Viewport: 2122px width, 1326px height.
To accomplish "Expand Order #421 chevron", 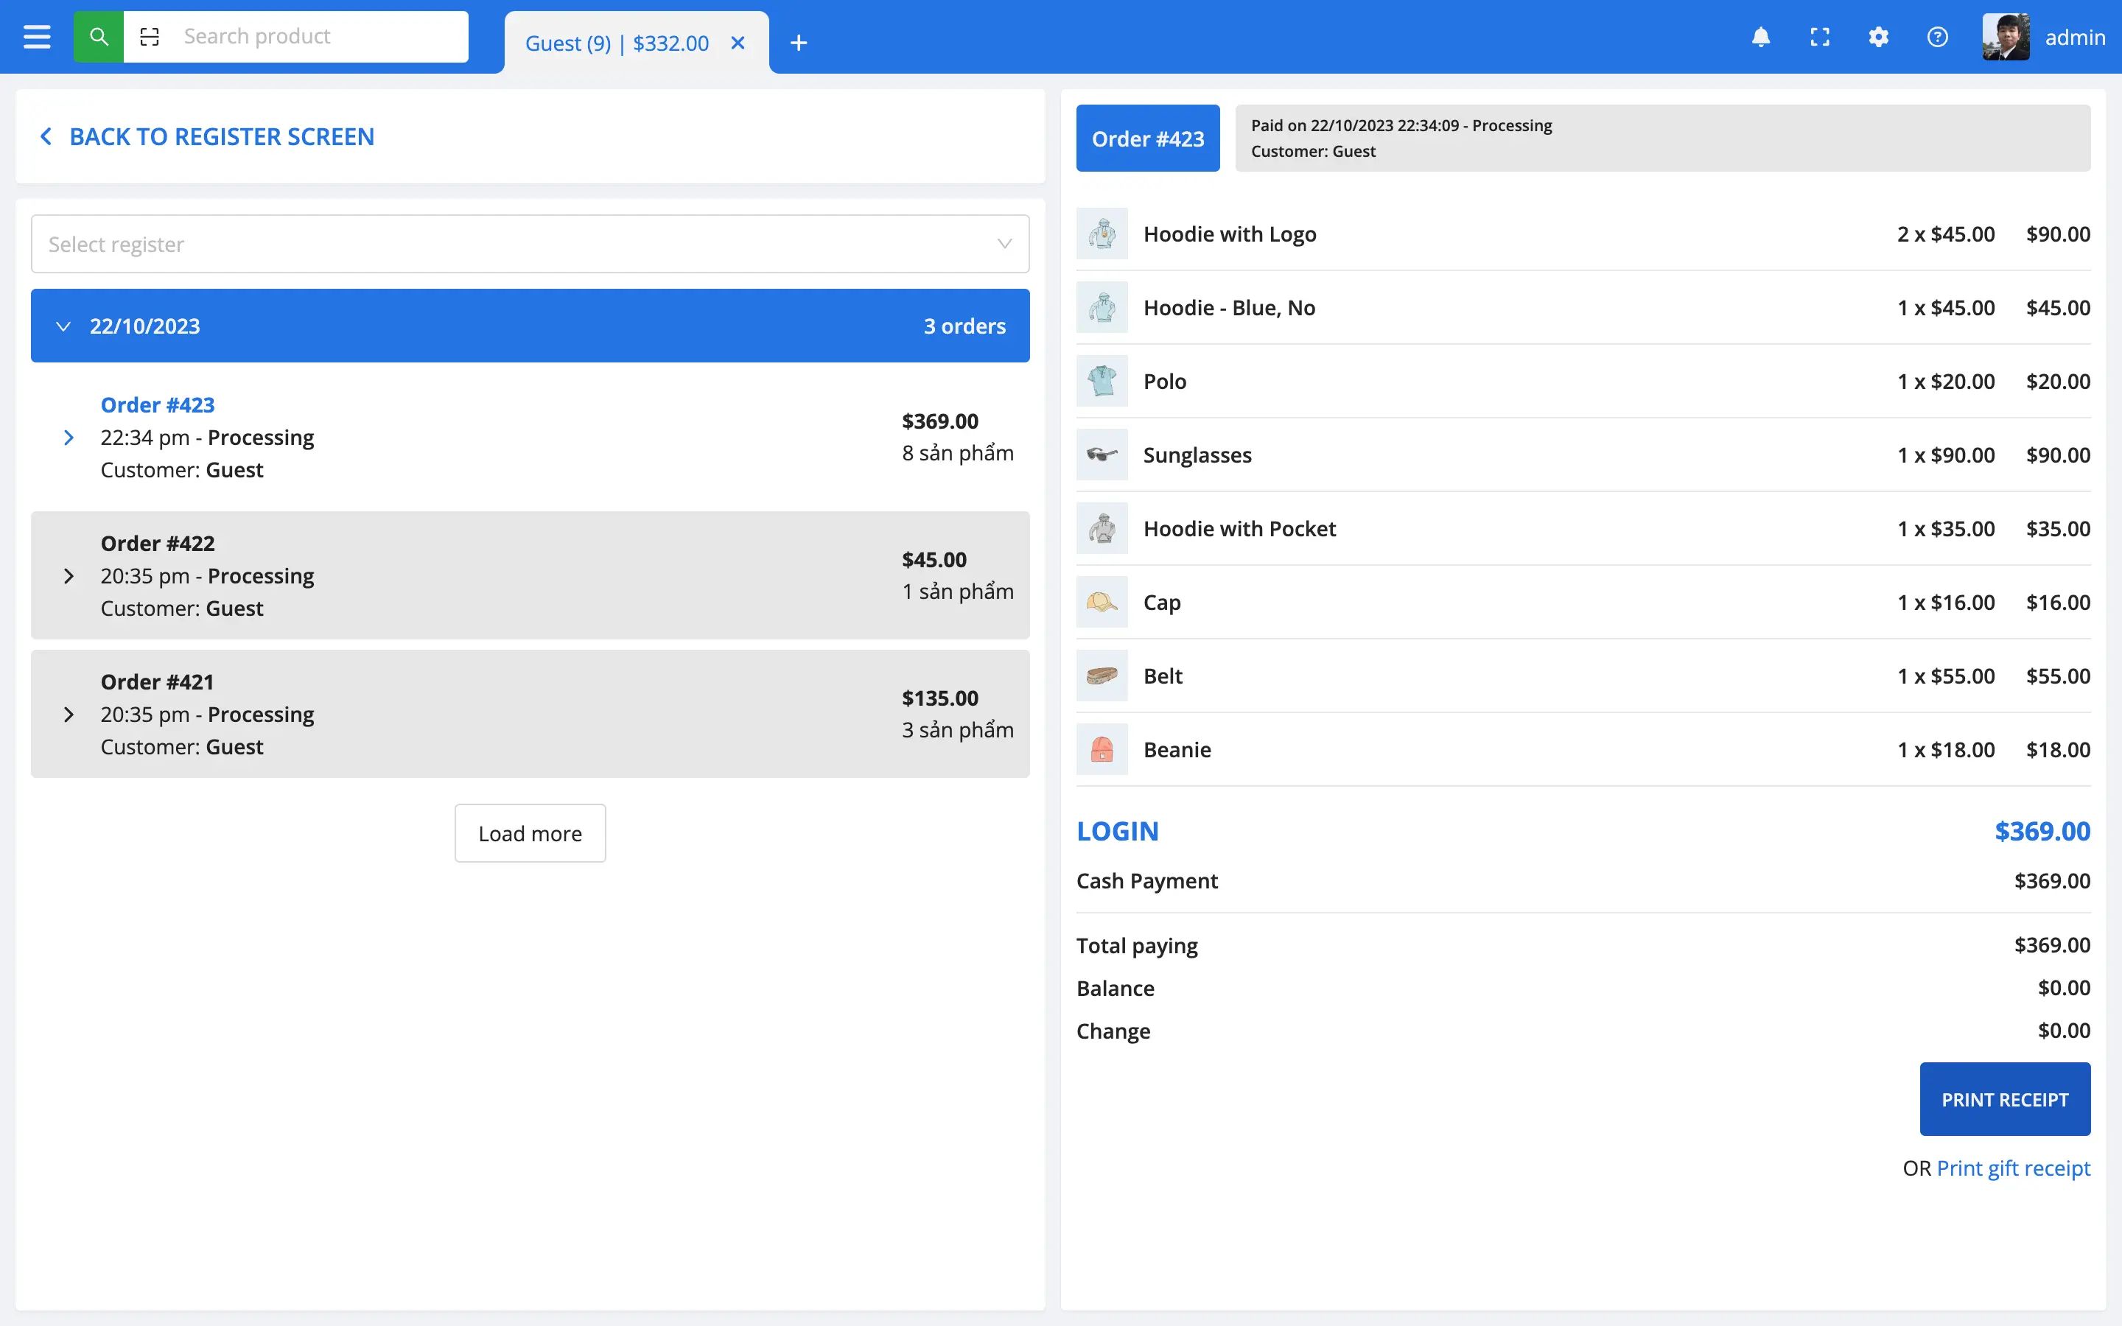I will (x=69, y=715).
